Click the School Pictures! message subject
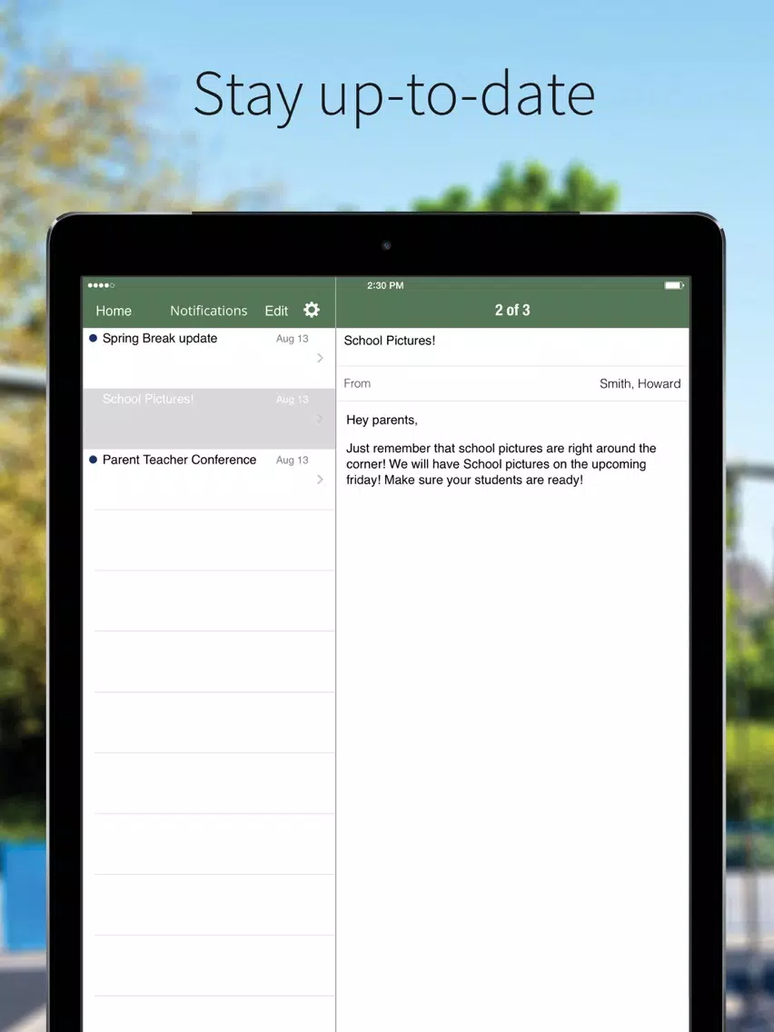 pyautogui.click(x=390, y=341)
